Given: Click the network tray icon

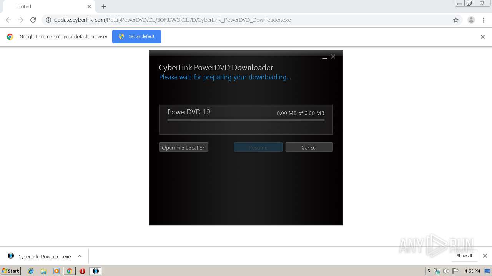Looking at the screenshot, I should tap(437, 271).
